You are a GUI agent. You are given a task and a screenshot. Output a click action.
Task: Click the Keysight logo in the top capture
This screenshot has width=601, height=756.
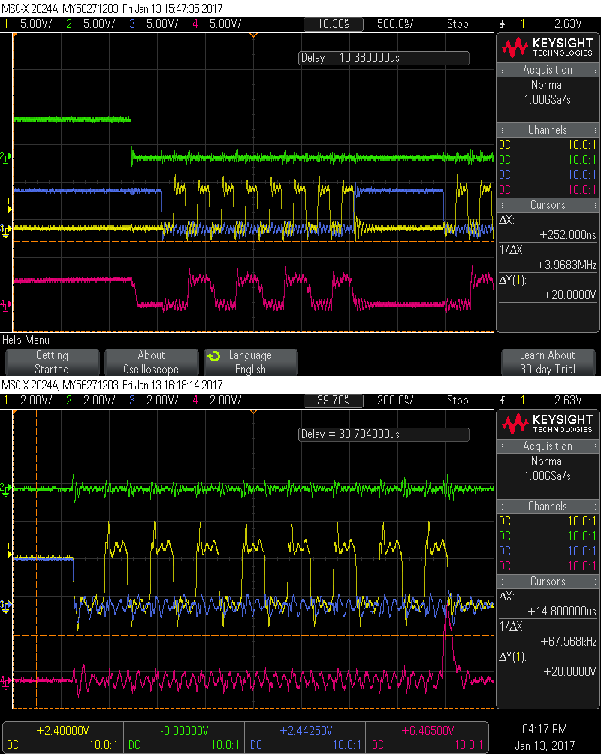[x=548, y=47]
